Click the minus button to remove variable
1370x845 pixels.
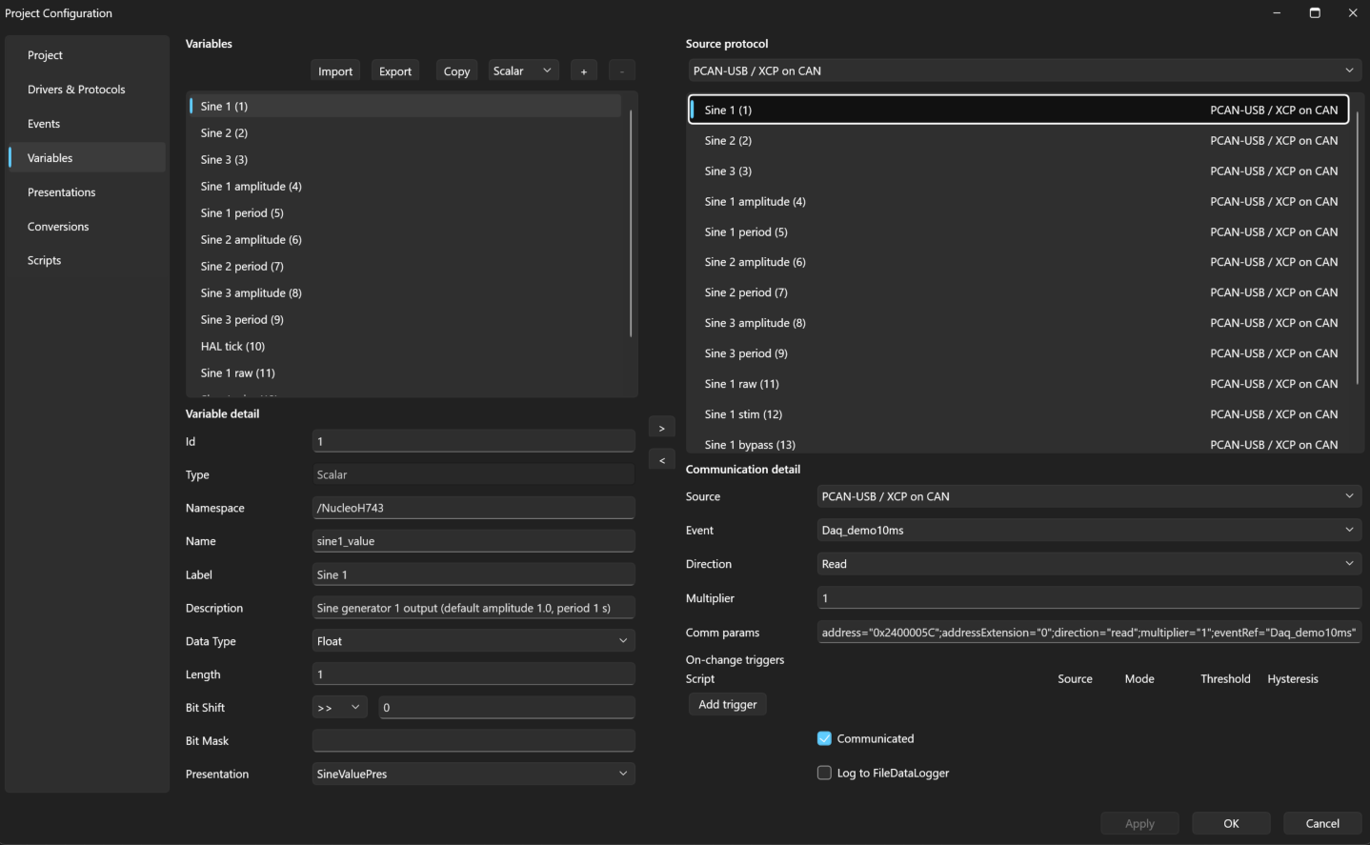tap(621, 71)
